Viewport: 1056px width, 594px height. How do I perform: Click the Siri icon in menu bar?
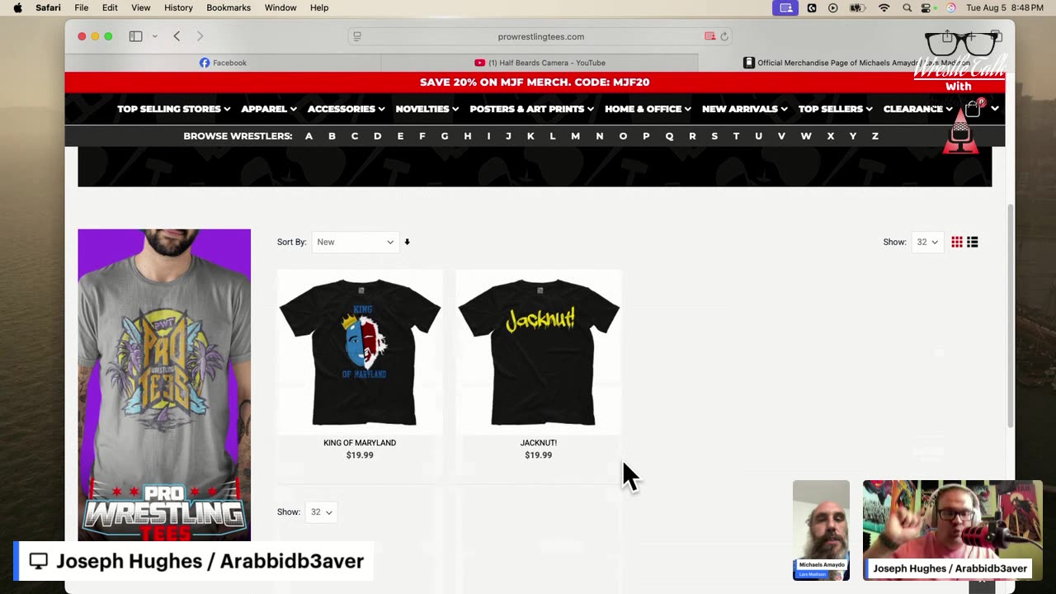(x=950, y=7)
